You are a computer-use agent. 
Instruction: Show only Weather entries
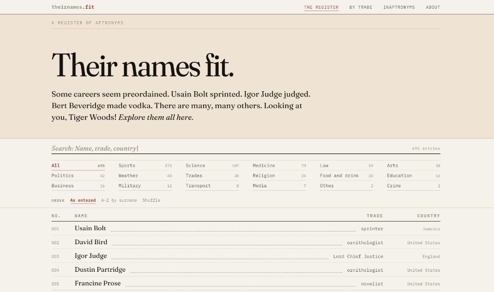tap(145, 176)
